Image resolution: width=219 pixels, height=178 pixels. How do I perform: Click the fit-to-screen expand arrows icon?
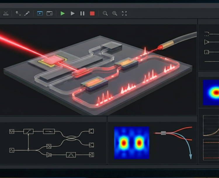tap(124, 13)
